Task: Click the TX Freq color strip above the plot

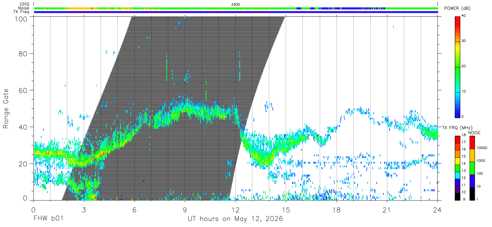Action: pos(236,12)
